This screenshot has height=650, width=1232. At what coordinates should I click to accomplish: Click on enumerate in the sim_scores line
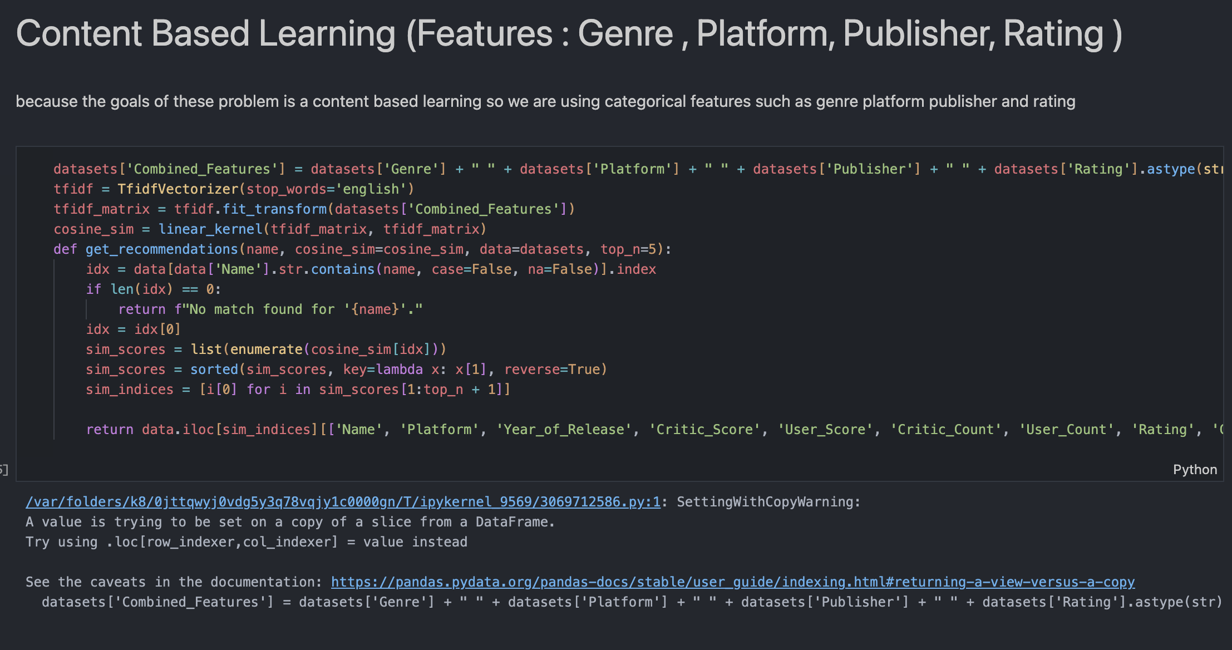coord(266,349)
